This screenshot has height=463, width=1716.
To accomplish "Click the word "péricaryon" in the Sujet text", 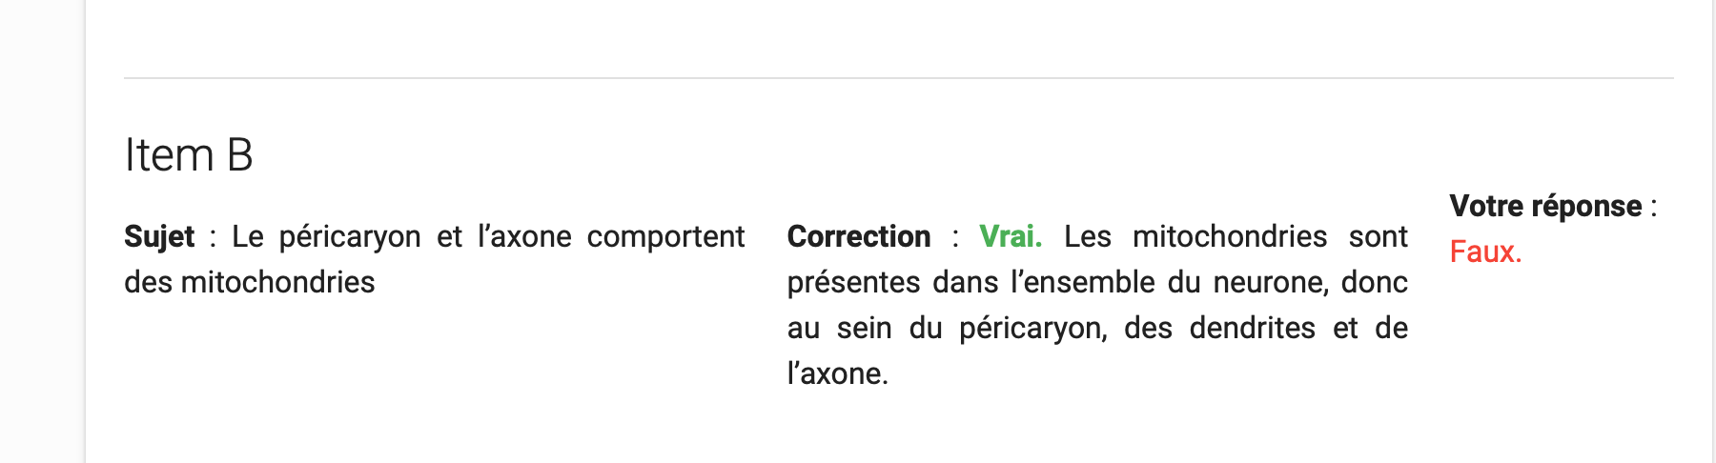I will coord(350,236).
